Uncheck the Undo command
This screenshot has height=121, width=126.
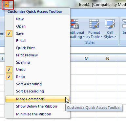[37, 70]
